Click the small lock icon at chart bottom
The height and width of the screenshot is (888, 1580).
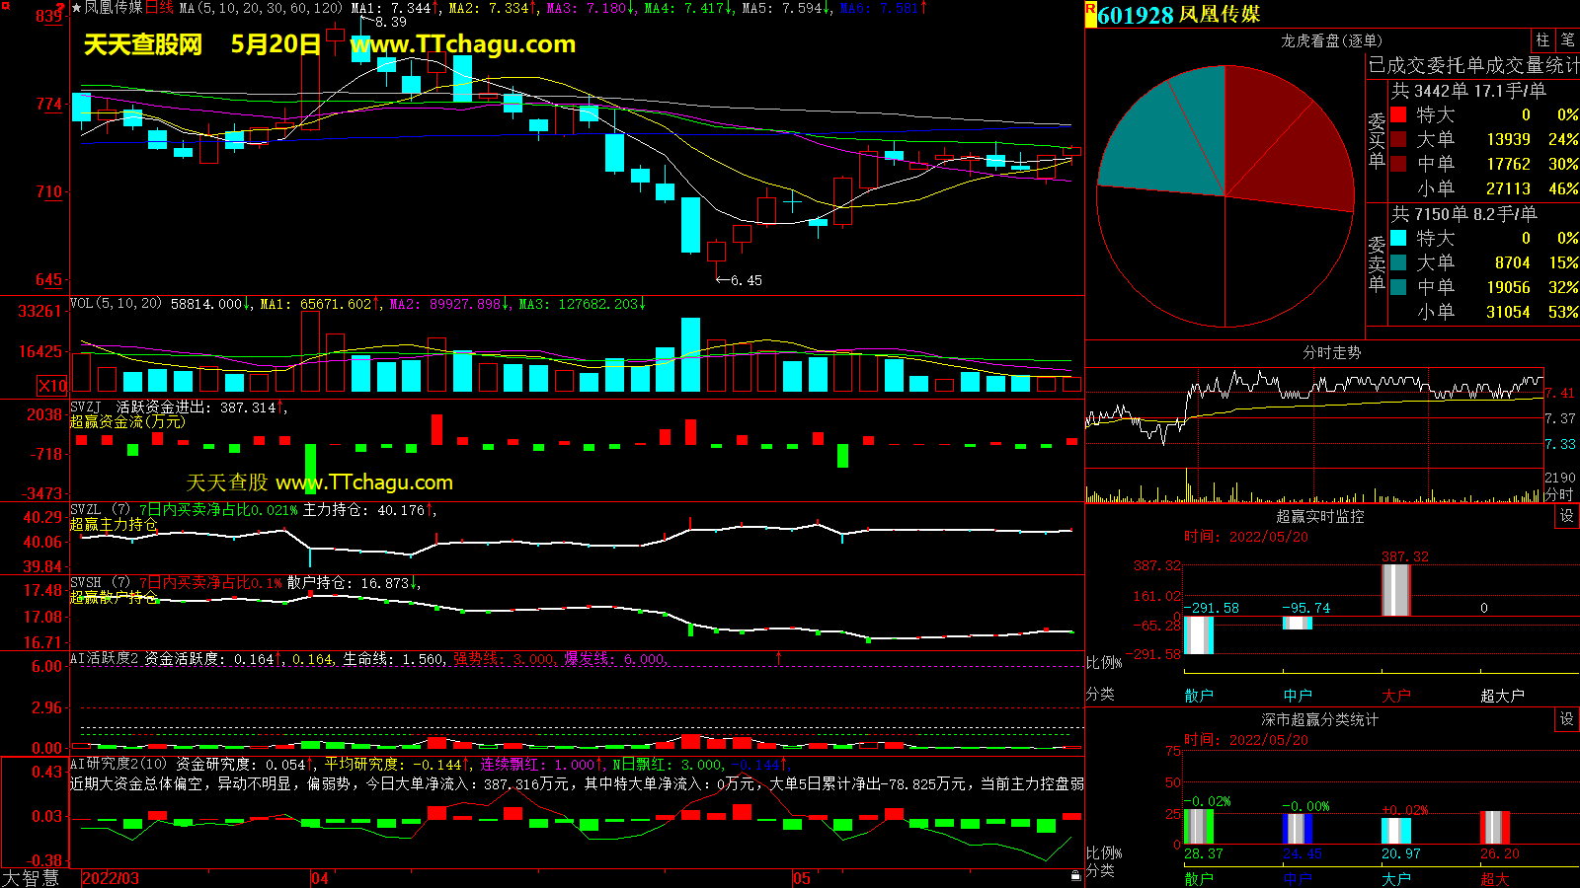click(1075, 875)
